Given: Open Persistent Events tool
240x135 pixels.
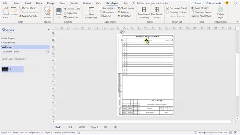Looking at the screenshot, I should (x=201, y=12).
